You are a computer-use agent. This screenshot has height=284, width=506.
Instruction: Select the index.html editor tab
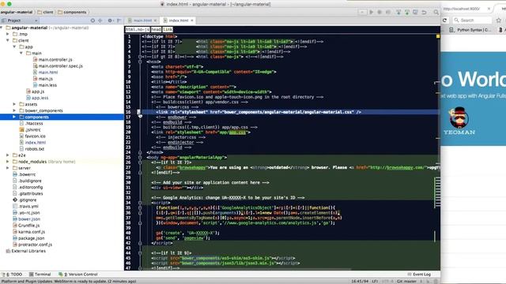[179, 21]
